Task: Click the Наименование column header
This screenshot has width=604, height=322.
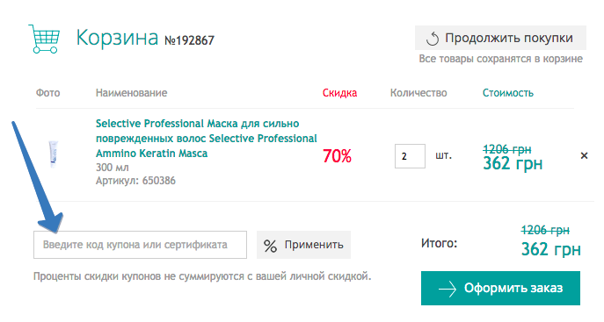Action: pyautogui.click(x=131, y=93)
